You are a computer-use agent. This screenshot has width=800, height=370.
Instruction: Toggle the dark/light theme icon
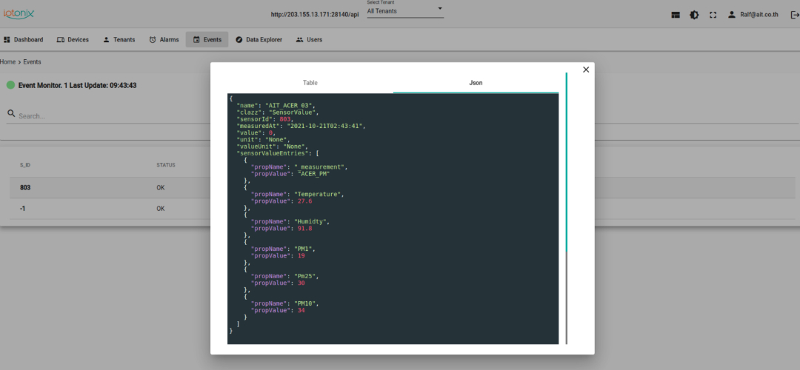click(x=694, y=14)
